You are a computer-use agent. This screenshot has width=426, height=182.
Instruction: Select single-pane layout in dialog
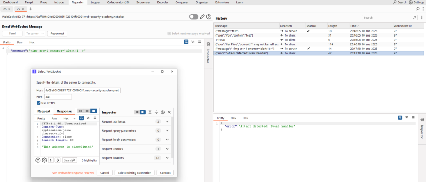[94, 111]
